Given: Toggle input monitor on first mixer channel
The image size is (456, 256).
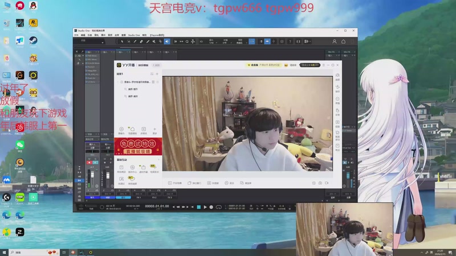Looking at the screenshot, I should [95, 163].
